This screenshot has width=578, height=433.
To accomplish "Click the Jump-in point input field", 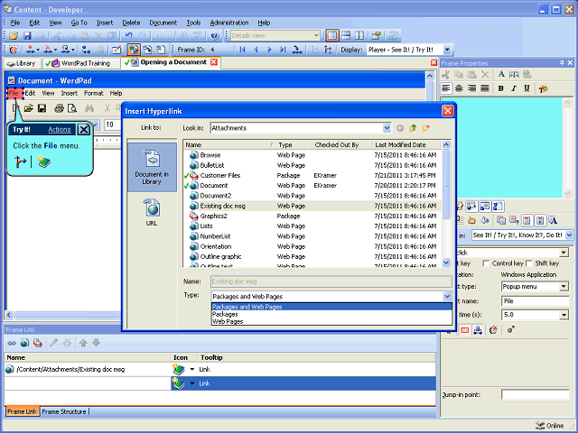I will pos(536,395).
